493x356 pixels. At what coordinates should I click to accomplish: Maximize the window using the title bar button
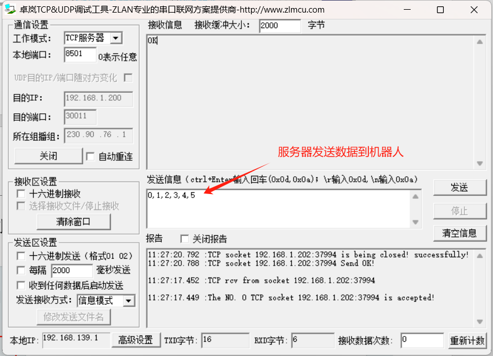click(x=440, y=10)
